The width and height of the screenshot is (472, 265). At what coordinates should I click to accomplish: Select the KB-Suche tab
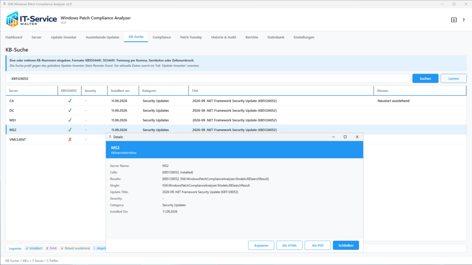(136, 37)
